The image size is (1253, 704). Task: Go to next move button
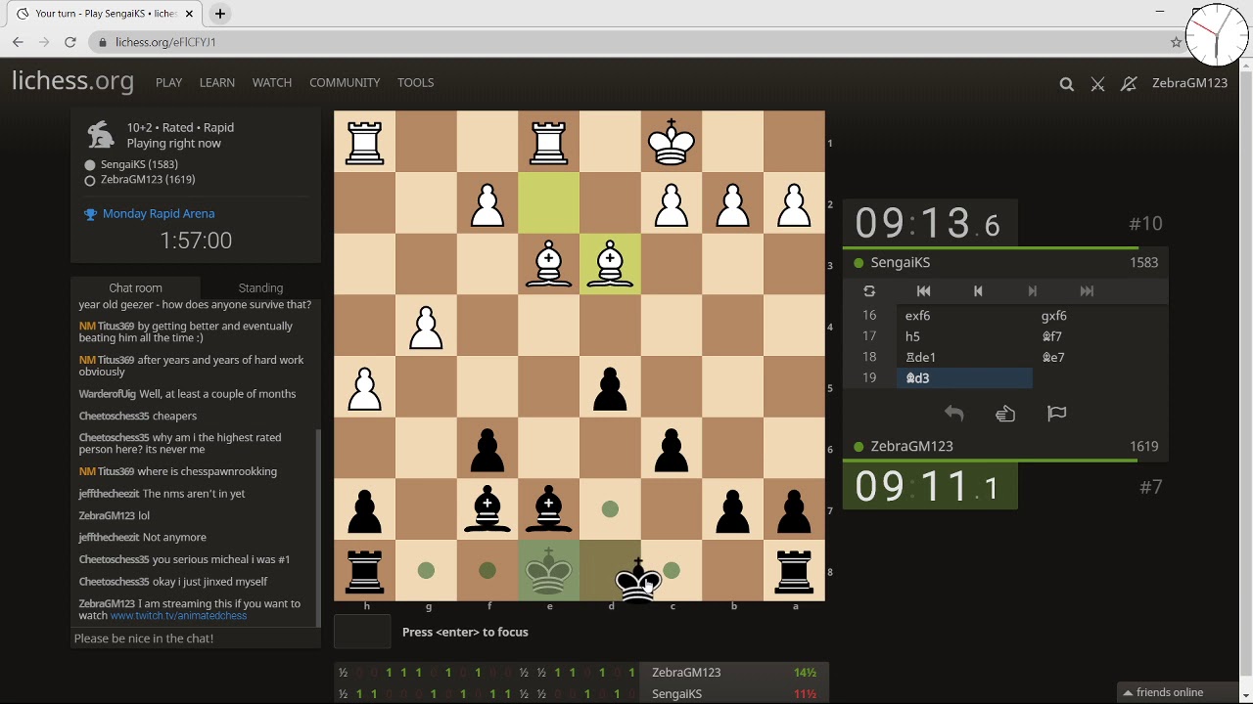tap(1032, 291)
